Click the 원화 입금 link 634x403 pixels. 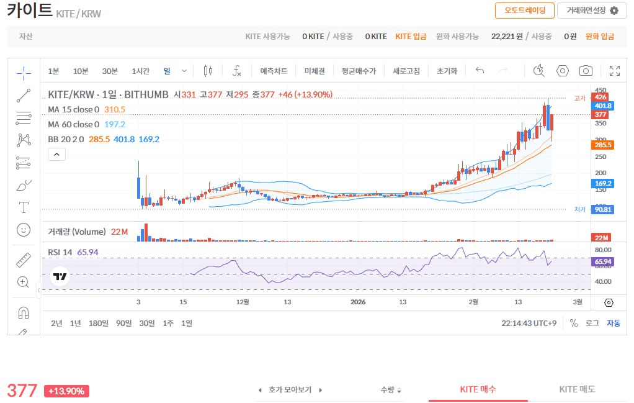[600, 36]
